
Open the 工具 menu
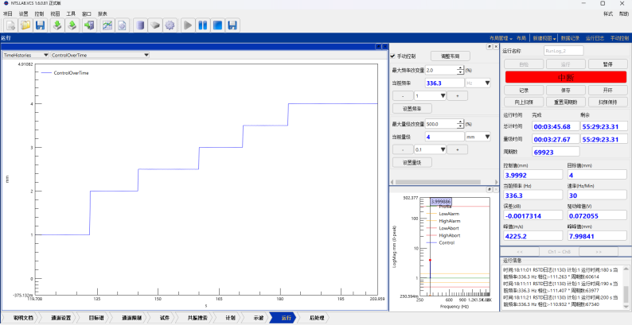(71, 14)
